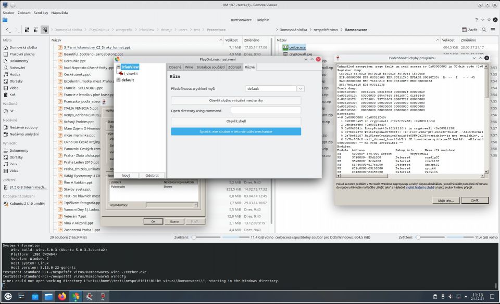Viewport: 500px width, 304px height.
Task: Open Kubuntu 21.10 amd64 removable device
Action: click(x=27, y=204)
